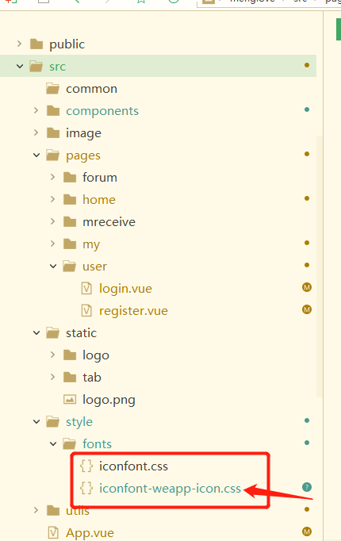Click the common folder icon
Image resolution: width=341 pixels, height=541 pixels.
tap(53, 89)
